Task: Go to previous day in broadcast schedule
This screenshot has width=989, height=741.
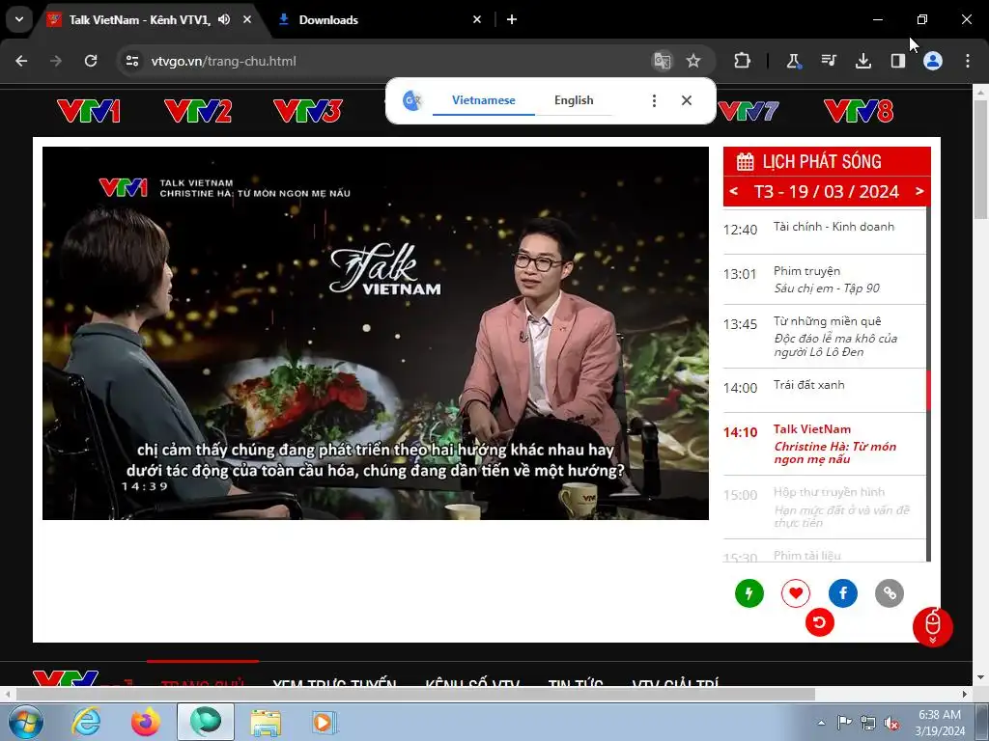Action: [734, 191]
